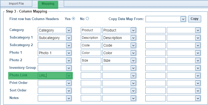
Task: Open the Subcategory 1 mapping dropdown
Action: click(69, 38)
